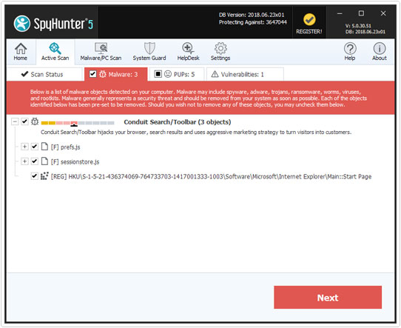Expand the prefs.js entry
This screenshot has height=328, width=401.
coord(24,147)
